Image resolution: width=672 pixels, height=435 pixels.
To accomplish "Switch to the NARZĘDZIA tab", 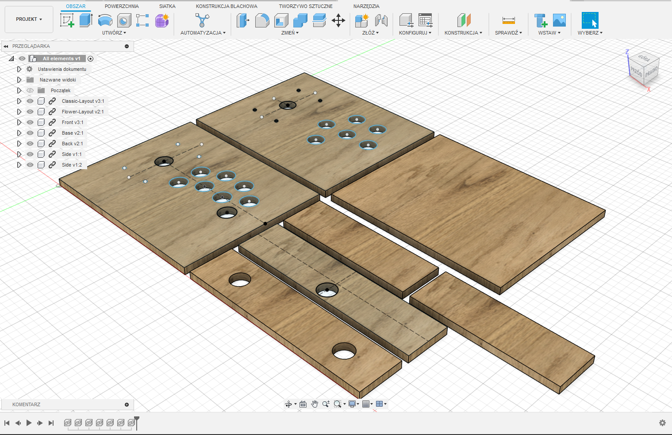I will coord(366,6).
